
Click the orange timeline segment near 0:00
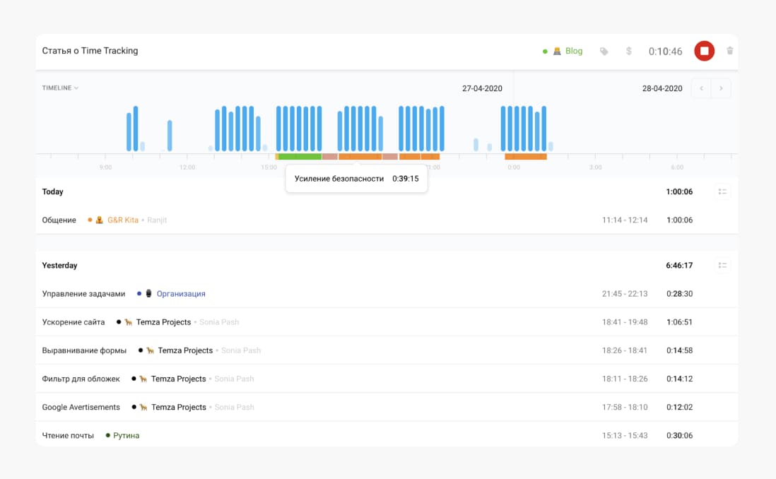[x=526, y=156]
